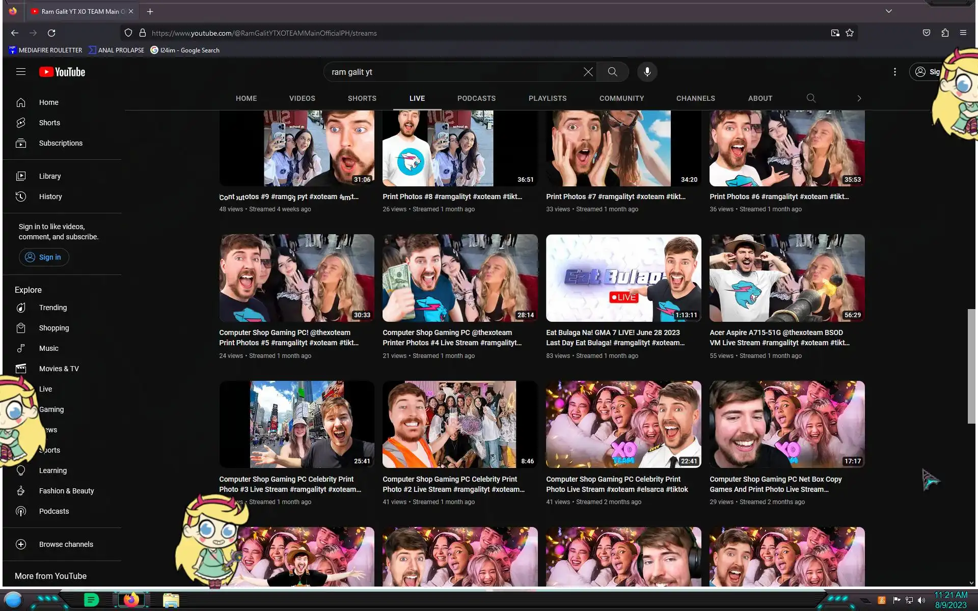Click the page vertical scrollbar thumb
The image size is (978, 611).
coord(971,366)
